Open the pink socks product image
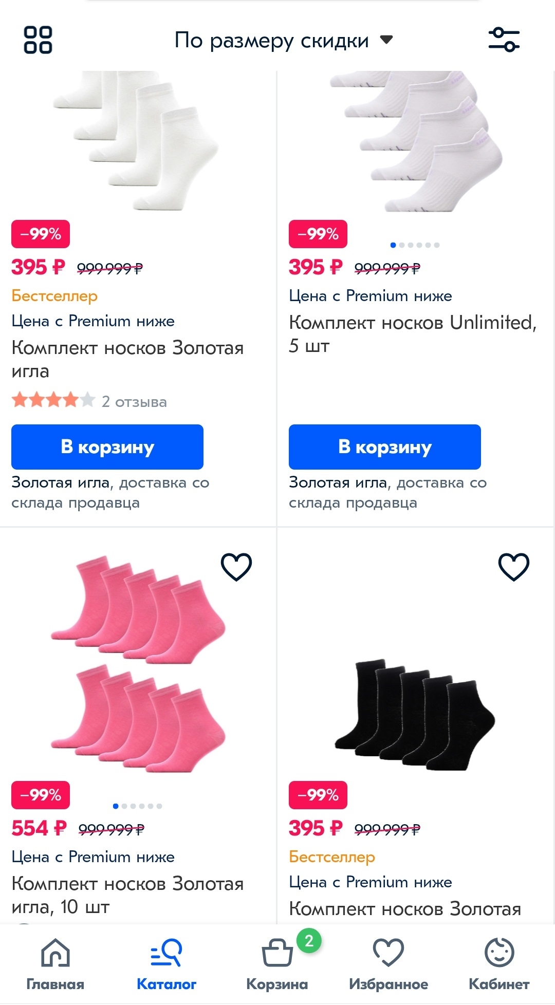 (138, 664)
